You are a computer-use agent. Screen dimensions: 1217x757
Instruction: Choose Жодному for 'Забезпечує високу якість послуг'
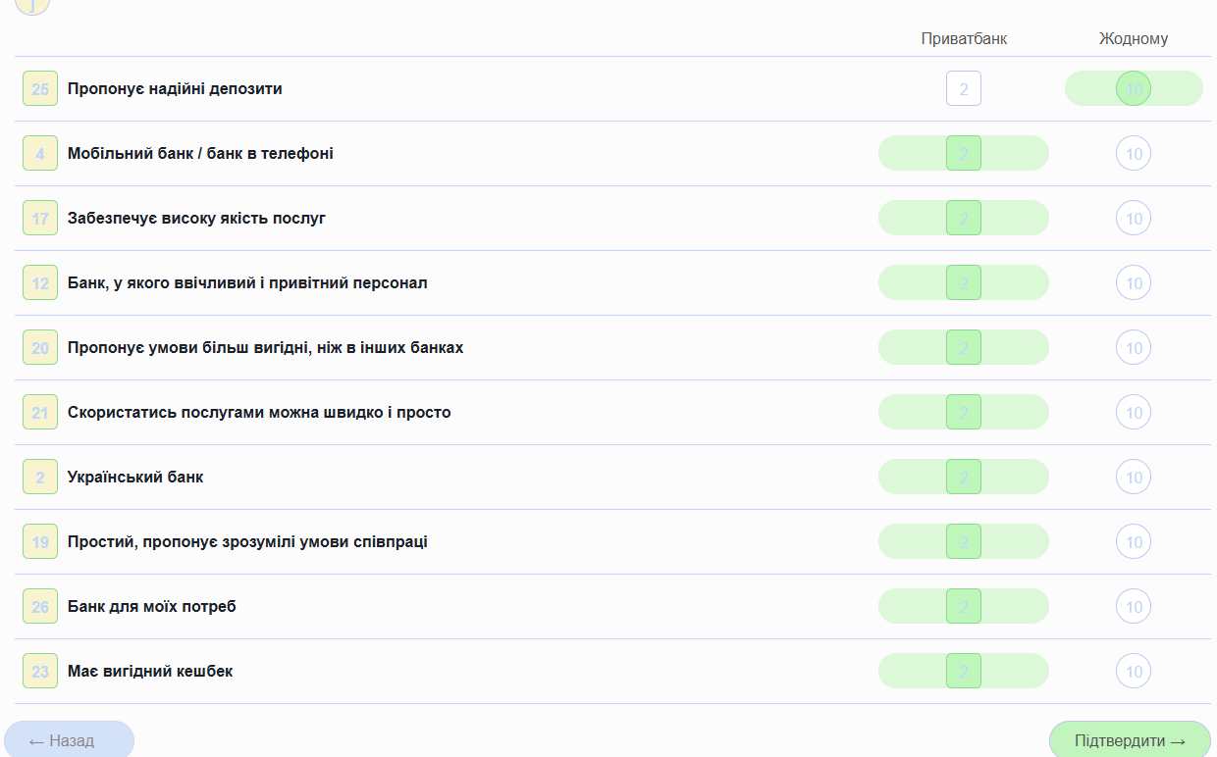(x=1134, y=218)
